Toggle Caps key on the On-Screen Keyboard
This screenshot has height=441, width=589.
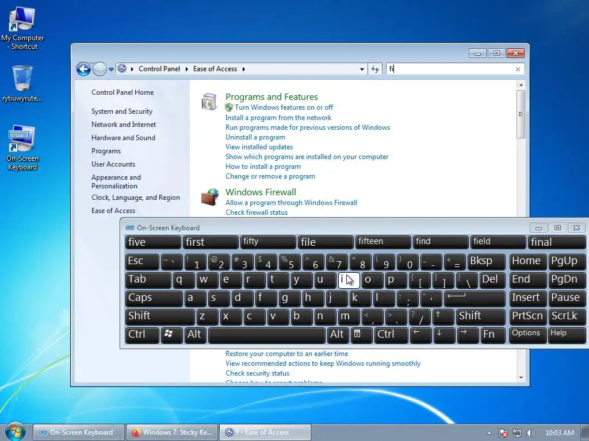coord(154,299)
